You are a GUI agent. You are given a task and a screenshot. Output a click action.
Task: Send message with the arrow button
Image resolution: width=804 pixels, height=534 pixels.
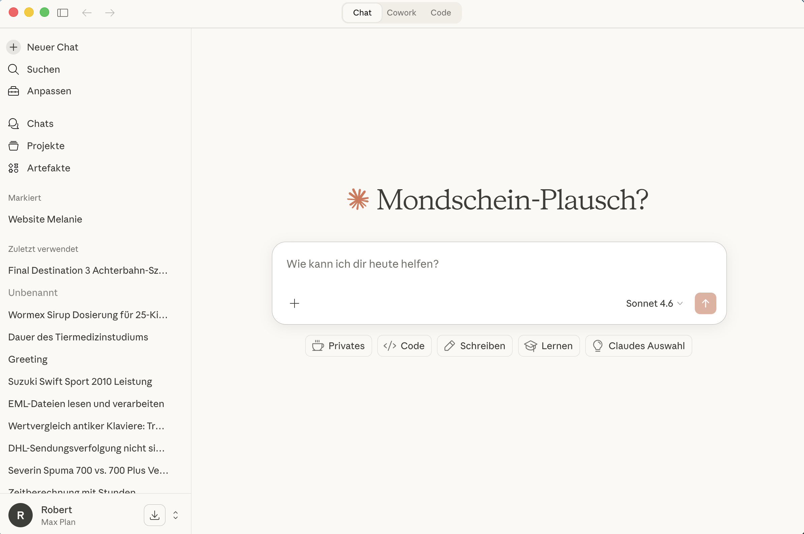705,303
